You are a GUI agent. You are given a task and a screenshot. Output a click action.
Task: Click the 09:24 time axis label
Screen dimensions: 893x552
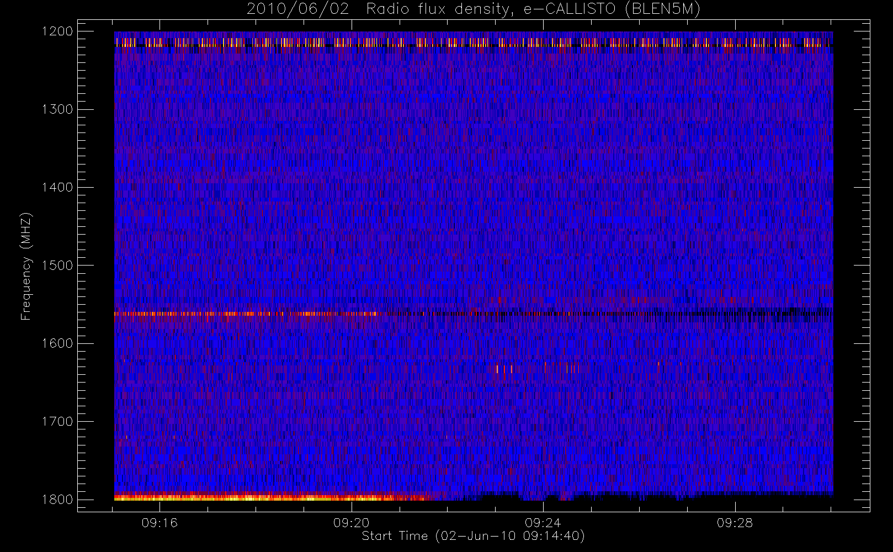pos(543,523)
